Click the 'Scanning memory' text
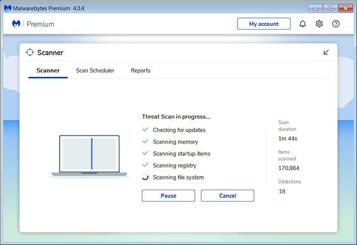The width and height of the screenshot is (357, 245). 175,142
